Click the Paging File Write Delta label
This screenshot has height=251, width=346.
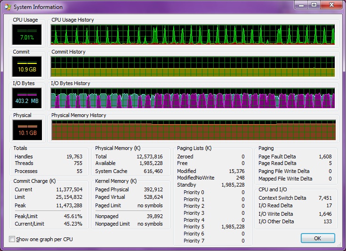click(x=284, y=171)
